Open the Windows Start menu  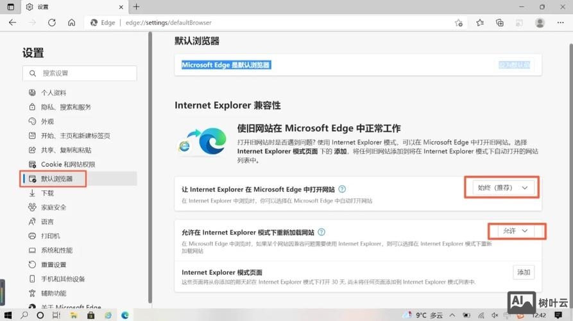tap(8, 315)
